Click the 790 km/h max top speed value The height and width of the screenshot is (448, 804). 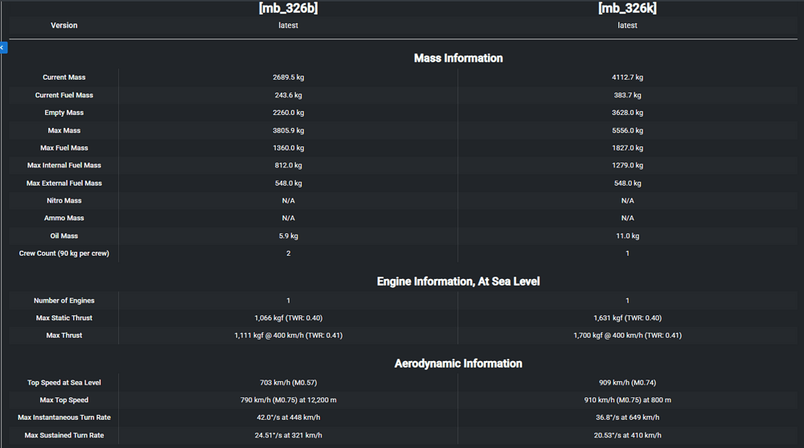[288, 401]
